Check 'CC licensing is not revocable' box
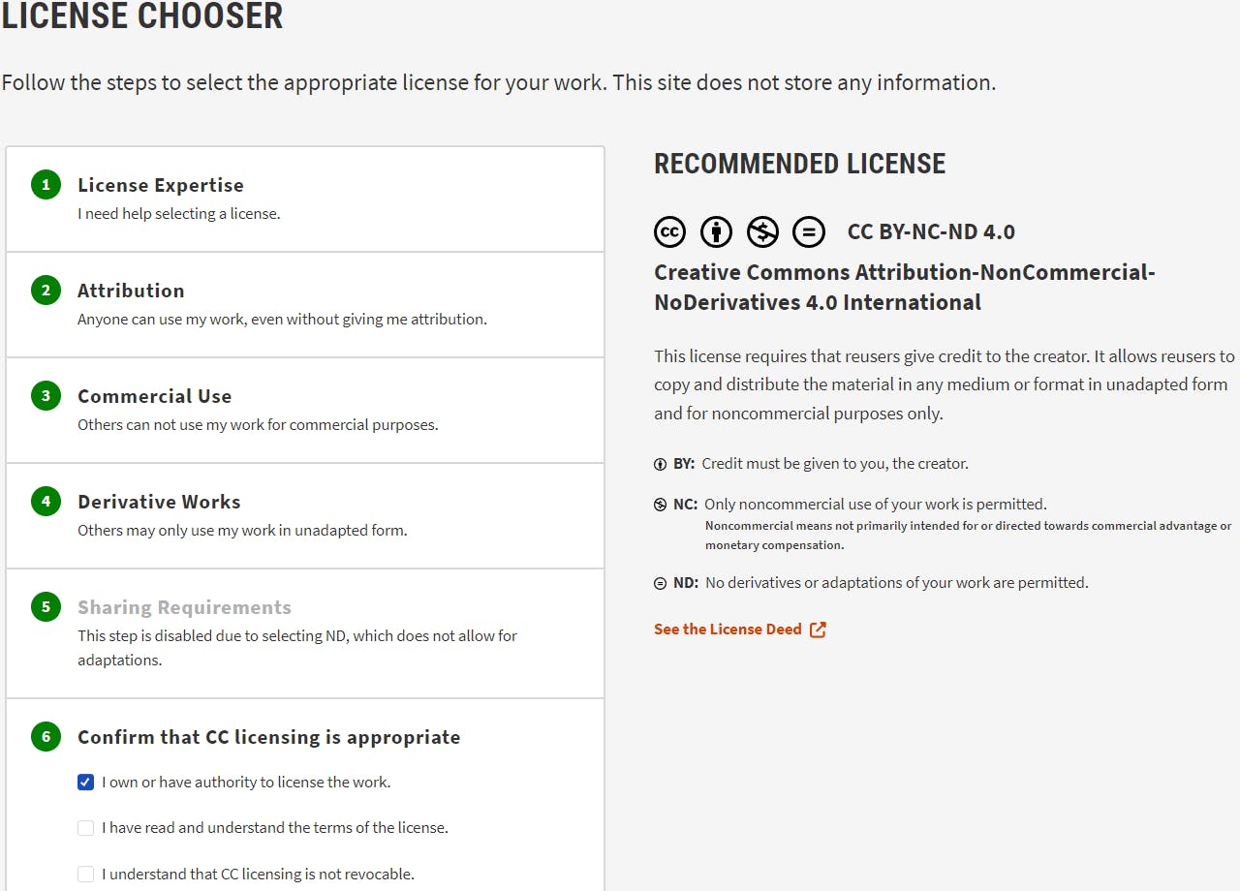 [86, 875]
